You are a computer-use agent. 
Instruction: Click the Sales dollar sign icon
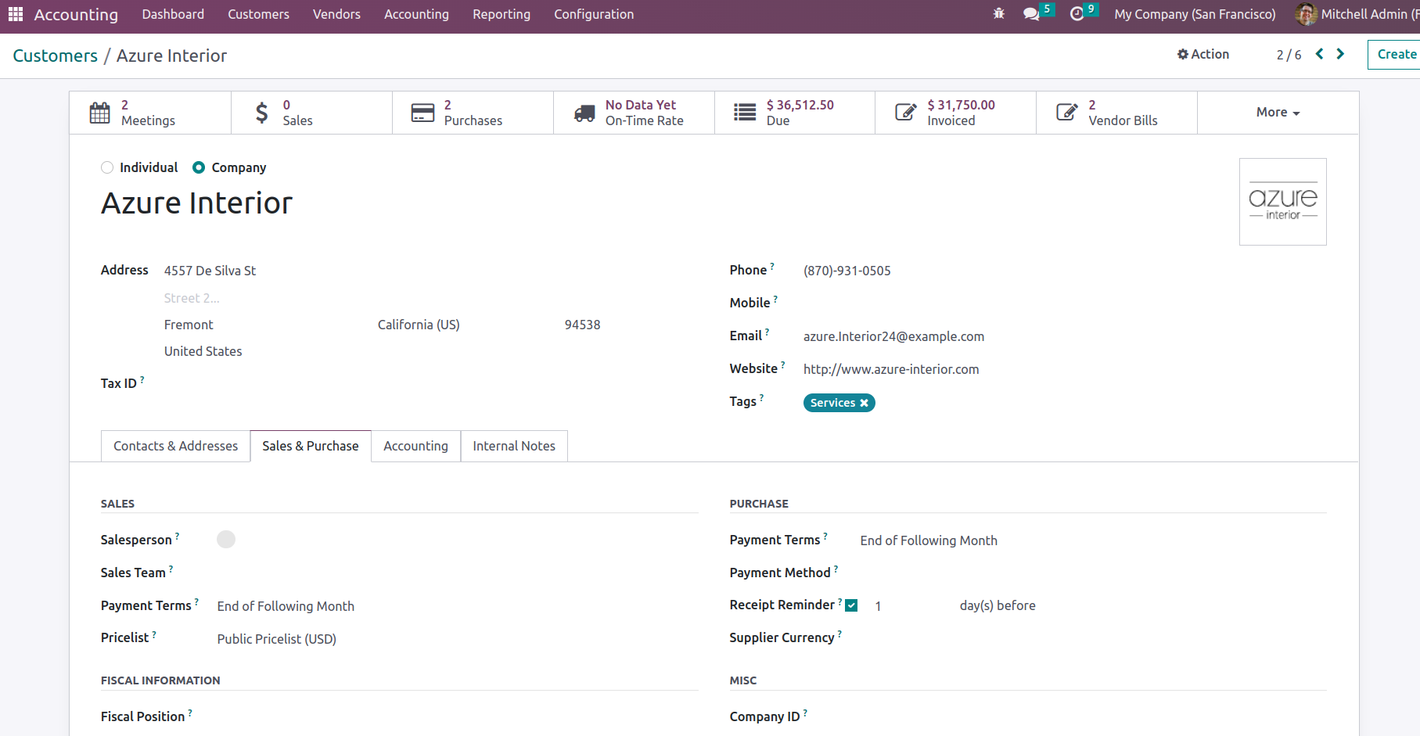click(262, 113)
